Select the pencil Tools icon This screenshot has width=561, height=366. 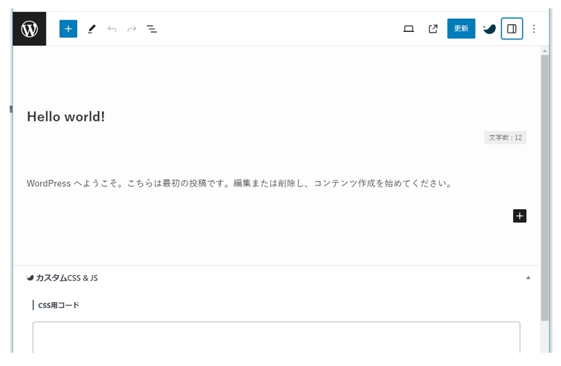tap(92, 28)
